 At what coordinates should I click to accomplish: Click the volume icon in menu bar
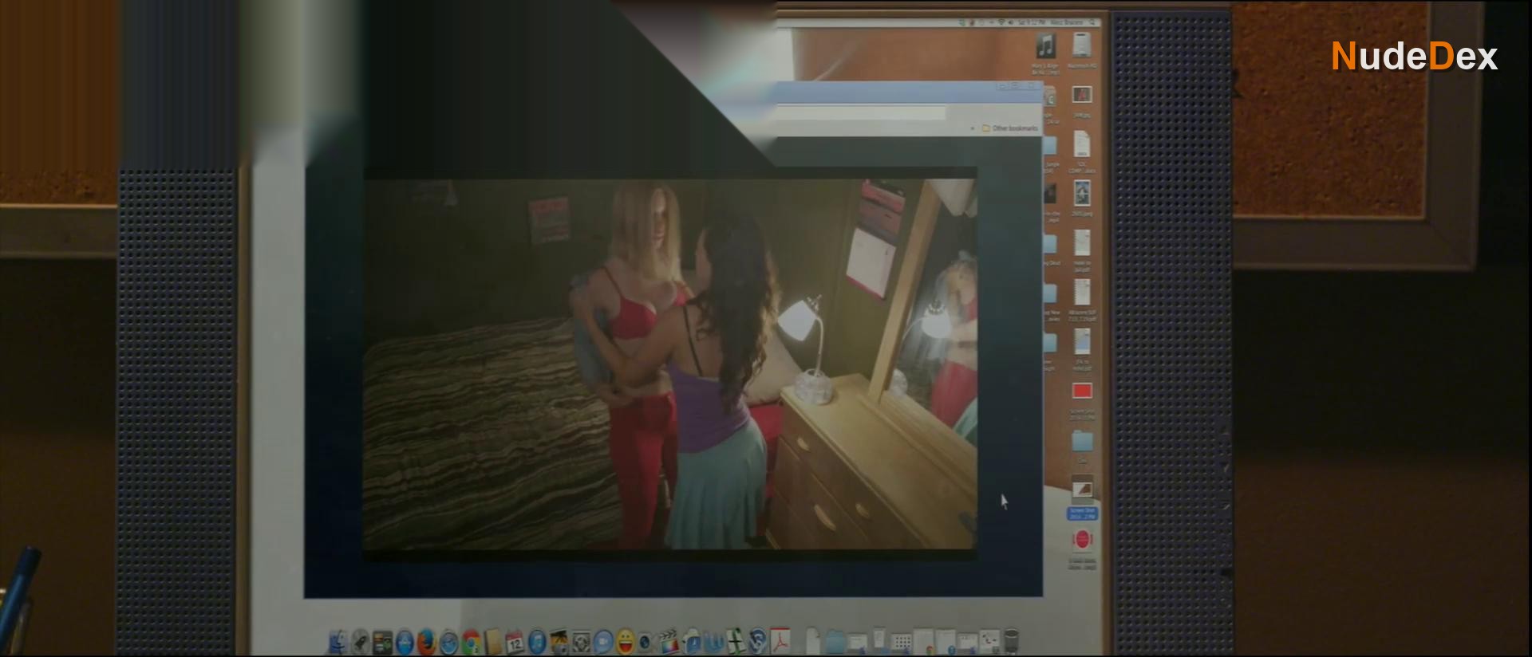[x=1012, y=22]
